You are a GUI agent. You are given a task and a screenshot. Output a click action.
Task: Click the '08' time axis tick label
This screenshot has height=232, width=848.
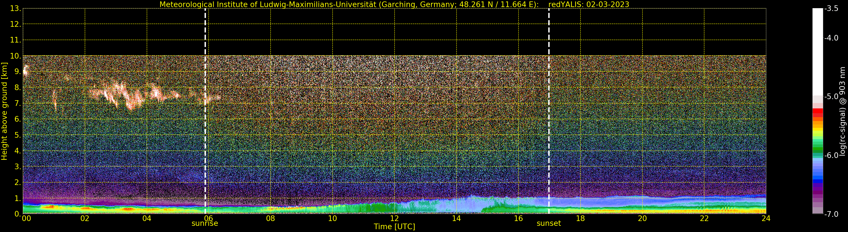270,218
